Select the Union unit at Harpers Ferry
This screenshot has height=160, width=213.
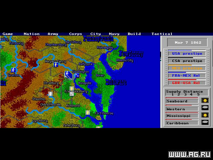[x=56, y=65]
